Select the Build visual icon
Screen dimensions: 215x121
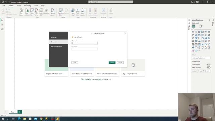pos(193,26)
